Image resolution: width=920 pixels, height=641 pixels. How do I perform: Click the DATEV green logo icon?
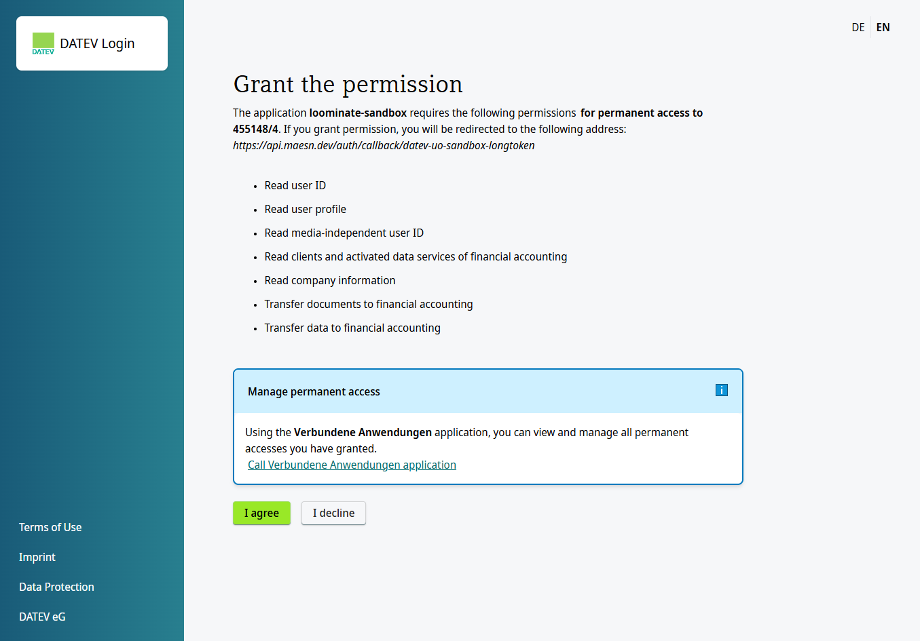(43, 43)
